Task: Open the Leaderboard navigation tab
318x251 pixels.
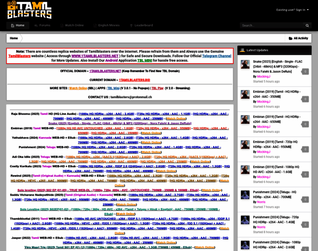Action: (141, 26)
